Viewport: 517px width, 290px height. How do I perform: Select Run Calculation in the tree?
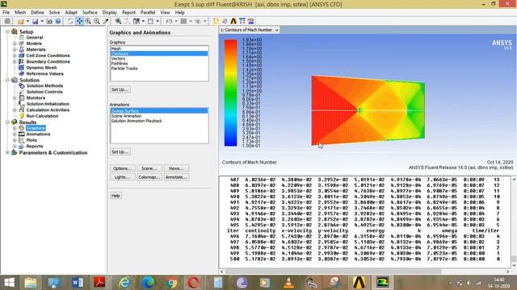42,116
